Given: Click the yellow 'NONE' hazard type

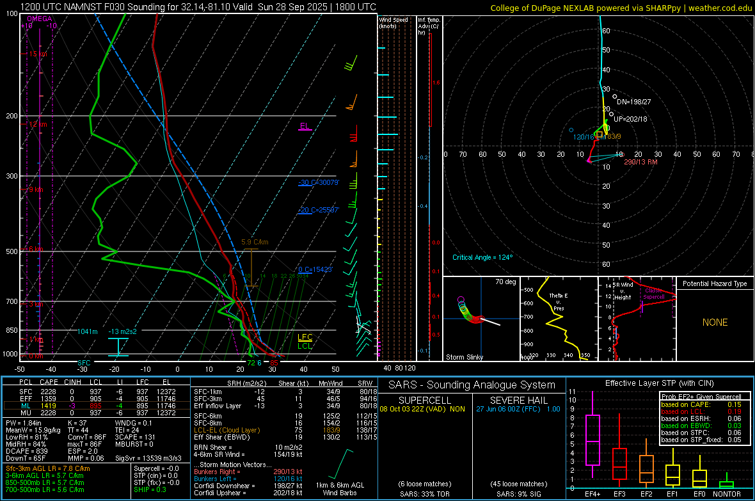Looking at the screenshot, I should 715,322.
